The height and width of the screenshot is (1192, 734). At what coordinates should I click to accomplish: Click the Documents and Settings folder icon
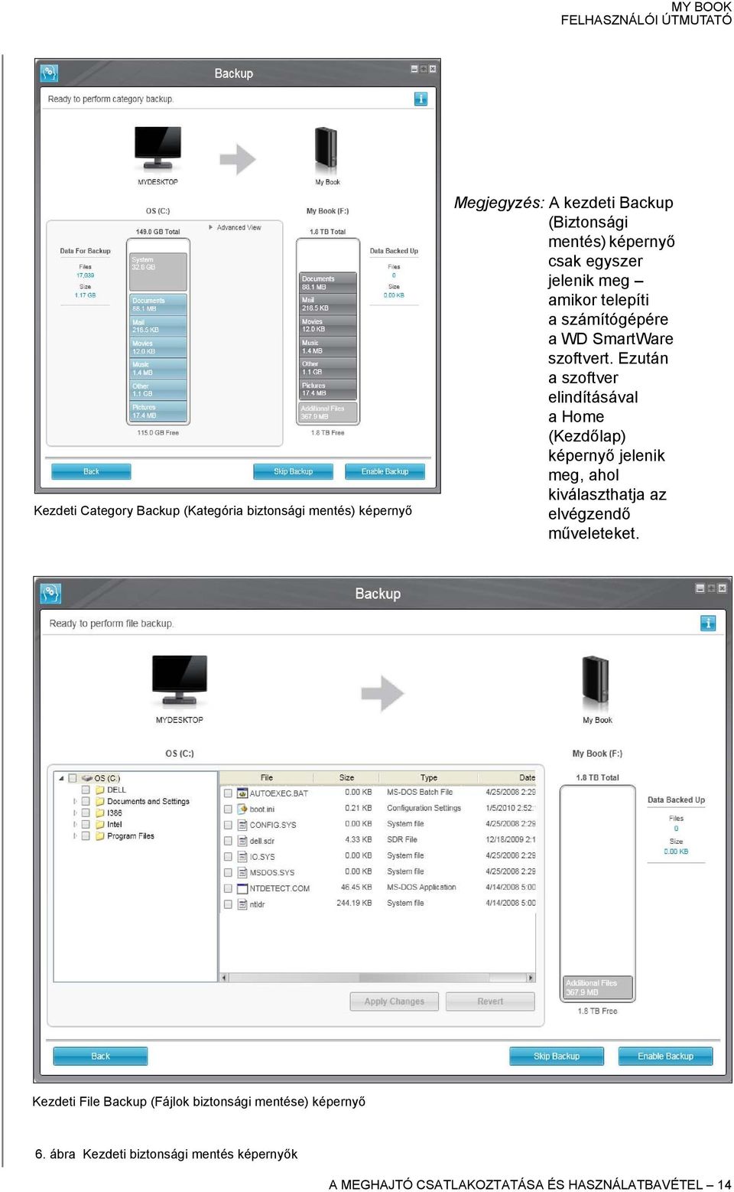click(99, 801)
